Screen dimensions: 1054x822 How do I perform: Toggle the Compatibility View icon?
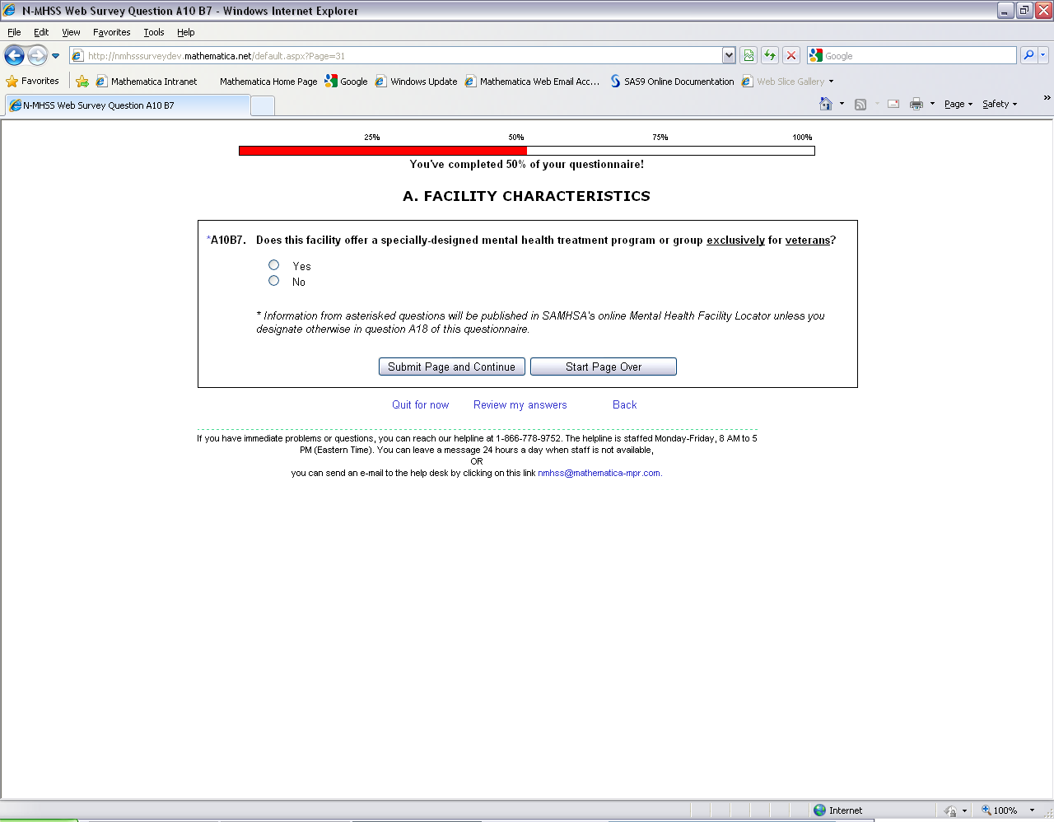click(x=749, y=55)
